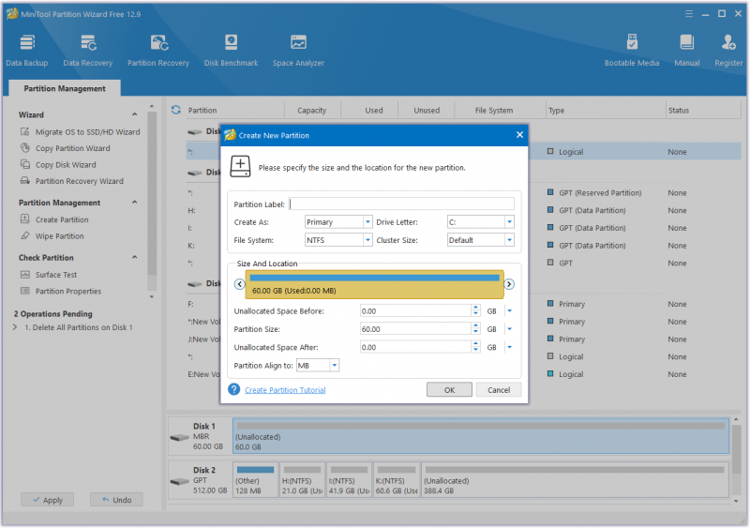The width and height of the screenshot is (750, 528).
Task: Start Copy Disk Wizard
Action: coord(58,165)
